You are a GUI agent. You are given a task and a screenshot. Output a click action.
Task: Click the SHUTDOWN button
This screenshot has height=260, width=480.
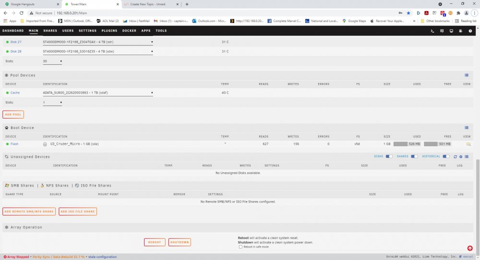pos(180,242)
